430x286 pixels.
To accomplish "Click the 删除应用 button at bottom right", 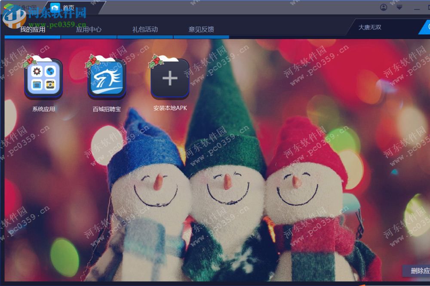I will click(x=417, y=271).
